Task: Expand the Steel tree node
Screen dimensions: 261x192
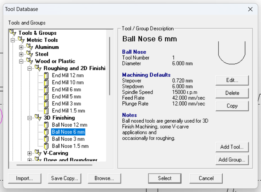Action: [x=21, y=54]
